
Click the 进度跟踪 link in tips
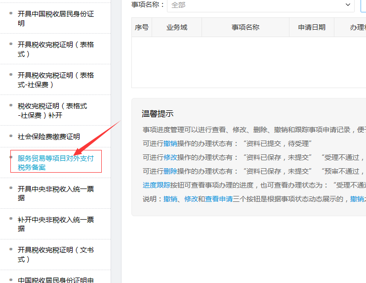click(x=157, y=185)
